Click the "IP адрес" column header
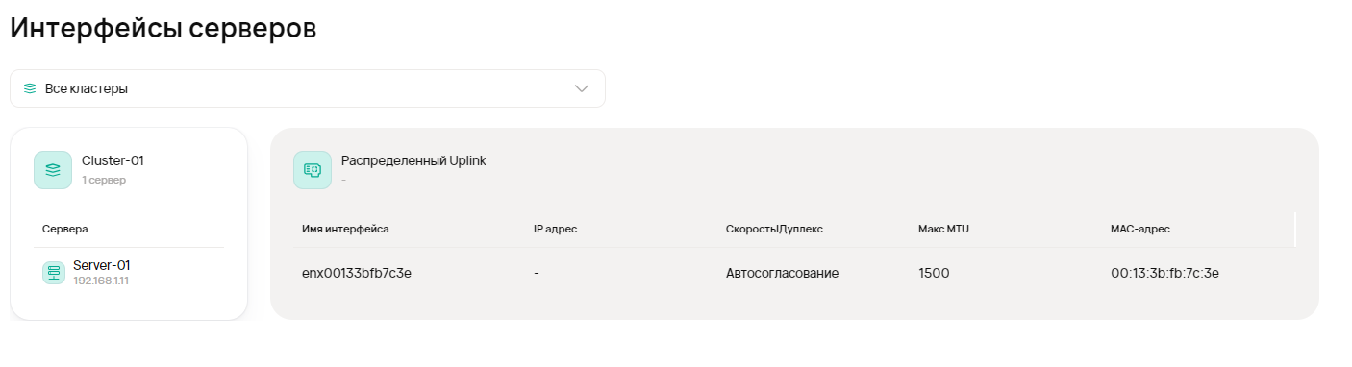This screenshot has width=1352, height=367. (555, 229)
